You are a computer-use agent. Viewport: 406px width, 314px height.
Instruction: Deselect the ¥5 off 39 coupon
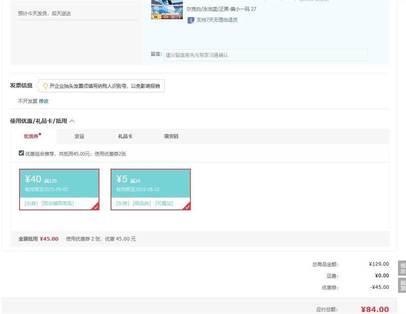pyautogui.click(x=151, y=189)
